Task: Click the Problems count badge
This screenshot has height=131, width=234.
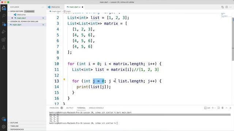Action: point(62,108)
